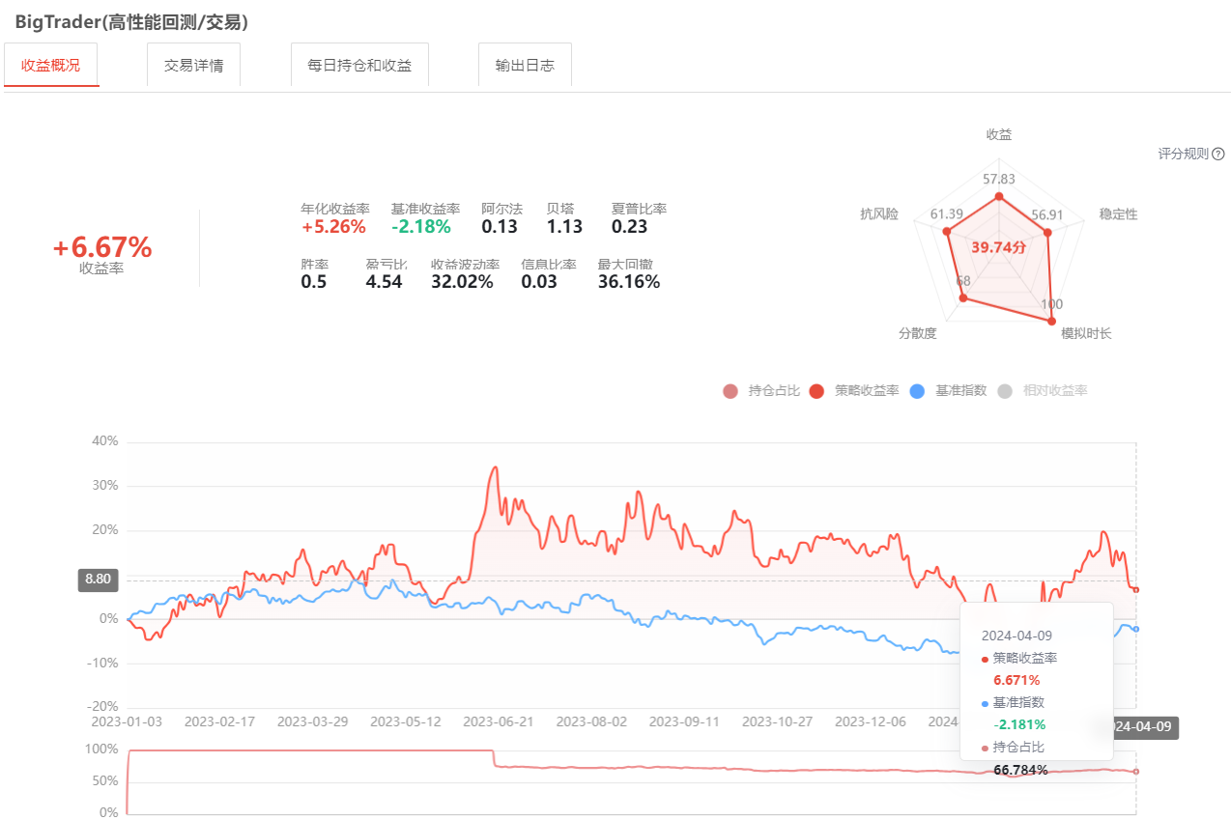
Task: Open the 输出日志 tab
Action: 525,66
